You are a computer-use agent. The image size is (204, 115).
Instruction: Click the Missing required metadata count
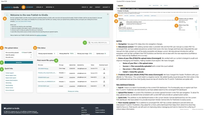pos(55,54)
